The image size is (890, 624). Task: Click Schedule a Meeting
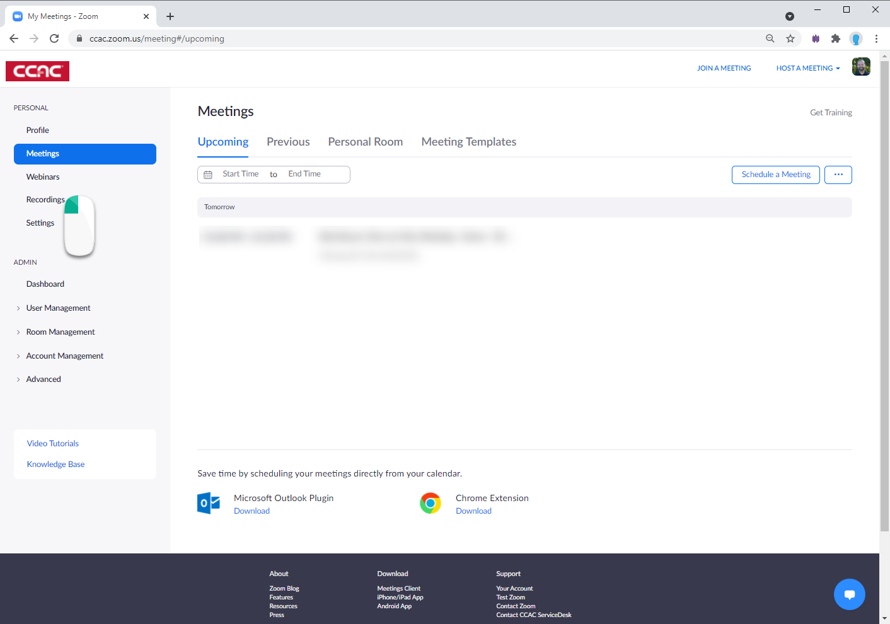pyautogui.click(x=775, y=175)
